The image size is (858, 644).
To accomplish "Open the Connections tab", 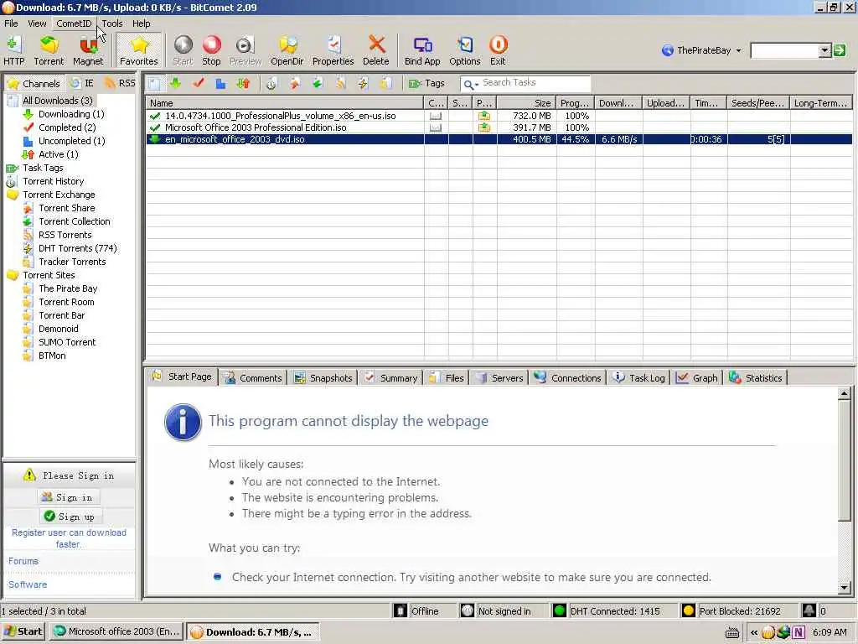I will 567,378.
